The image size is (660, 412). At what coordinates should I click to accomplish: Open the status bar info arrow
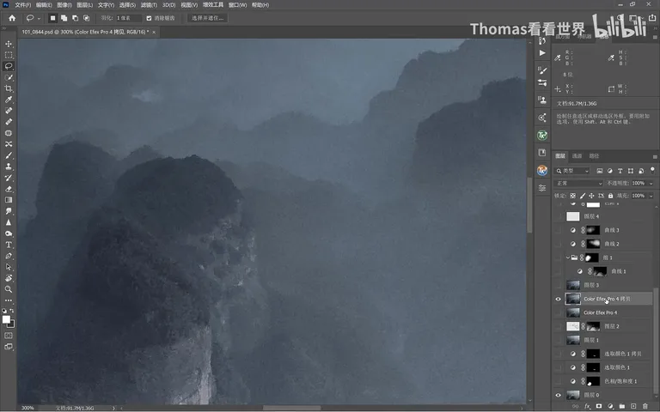113,408
